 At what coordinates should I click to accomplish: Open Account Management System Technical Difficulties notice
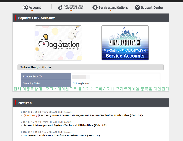(65, 125)
